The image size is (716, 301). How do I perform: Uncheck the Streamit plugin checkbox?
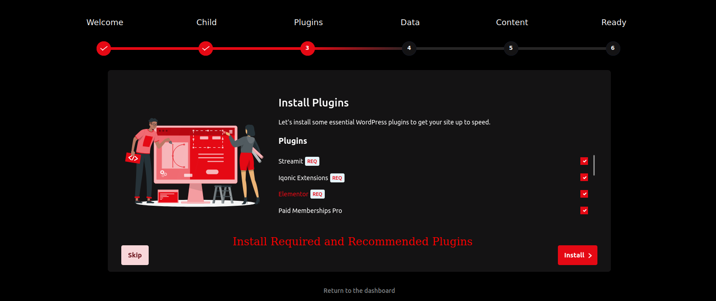coord(584,161)
